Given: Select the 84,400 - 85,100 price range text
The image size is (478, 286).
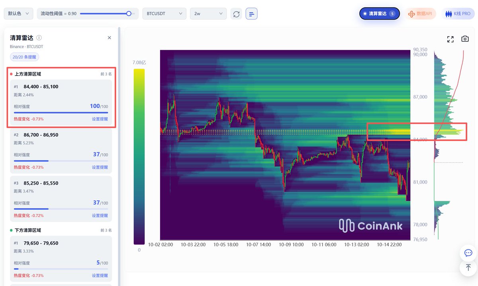Looking at the screenshot, I should [x=41, y=87].
